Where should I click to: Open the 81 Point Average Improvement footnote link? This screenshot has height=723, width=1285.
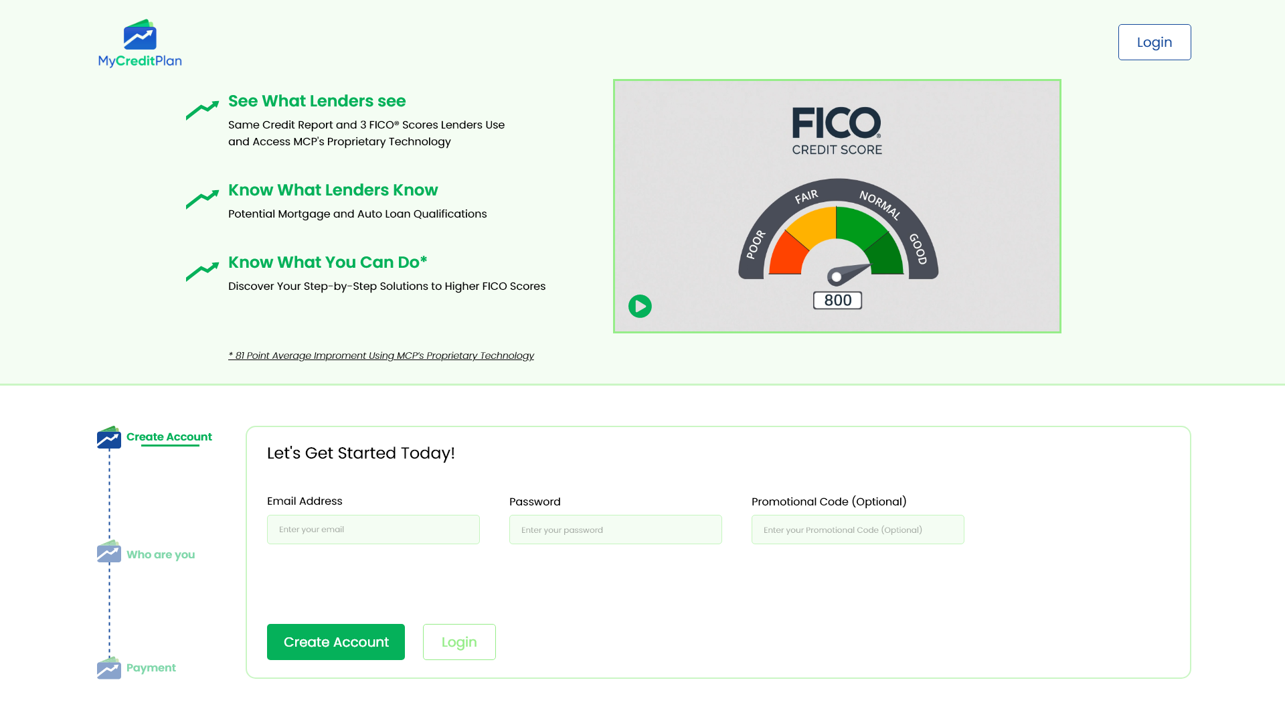[x=381, y=355]
